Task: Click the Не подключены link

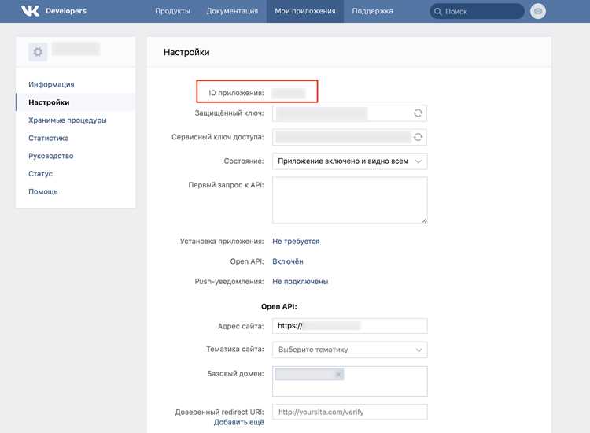Action: (x=301, y=282)
